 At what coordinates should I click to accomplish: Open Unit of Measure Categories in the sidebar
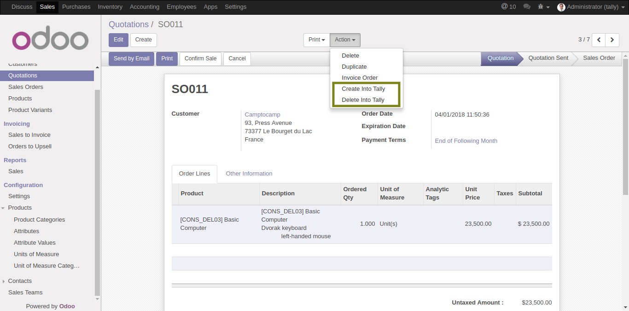[47, 266]
